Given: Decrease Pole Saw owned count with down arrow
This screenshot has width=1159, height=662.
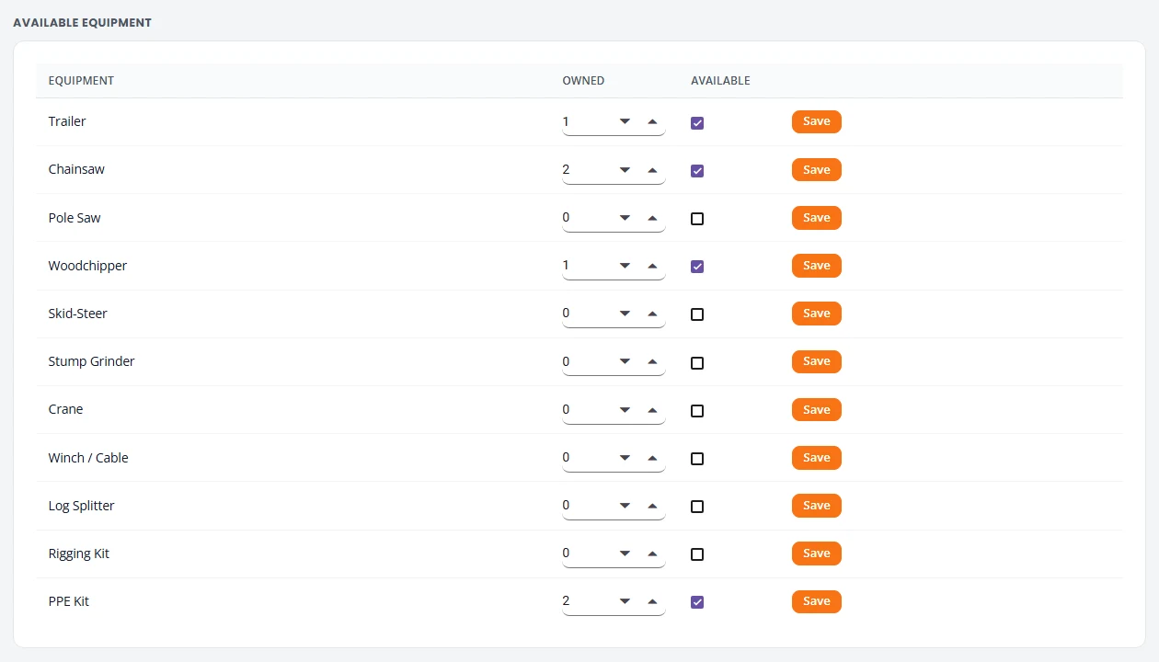Looking at the screenshot, I should (x=625, y=218).
